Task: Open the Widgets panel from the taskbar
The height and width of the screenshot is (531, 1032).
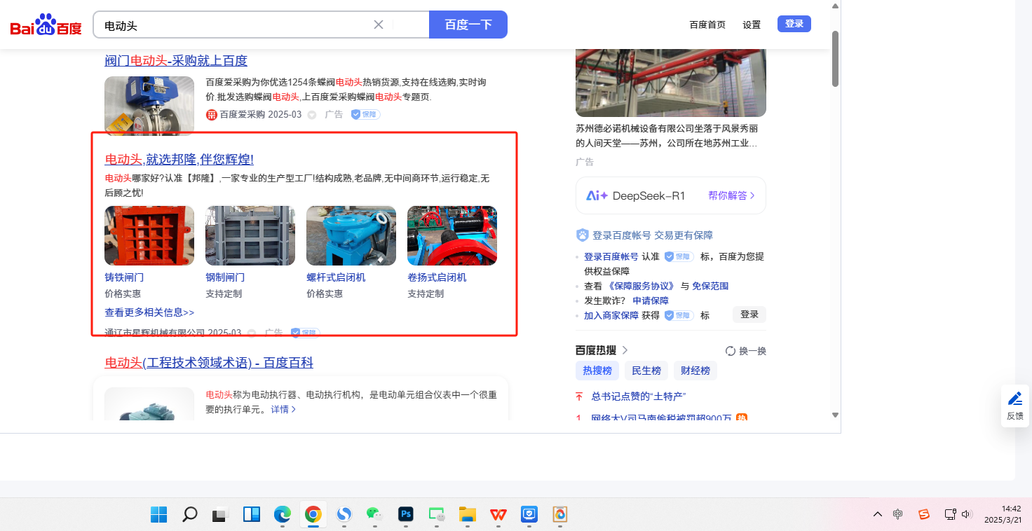Action: (252, 515)
